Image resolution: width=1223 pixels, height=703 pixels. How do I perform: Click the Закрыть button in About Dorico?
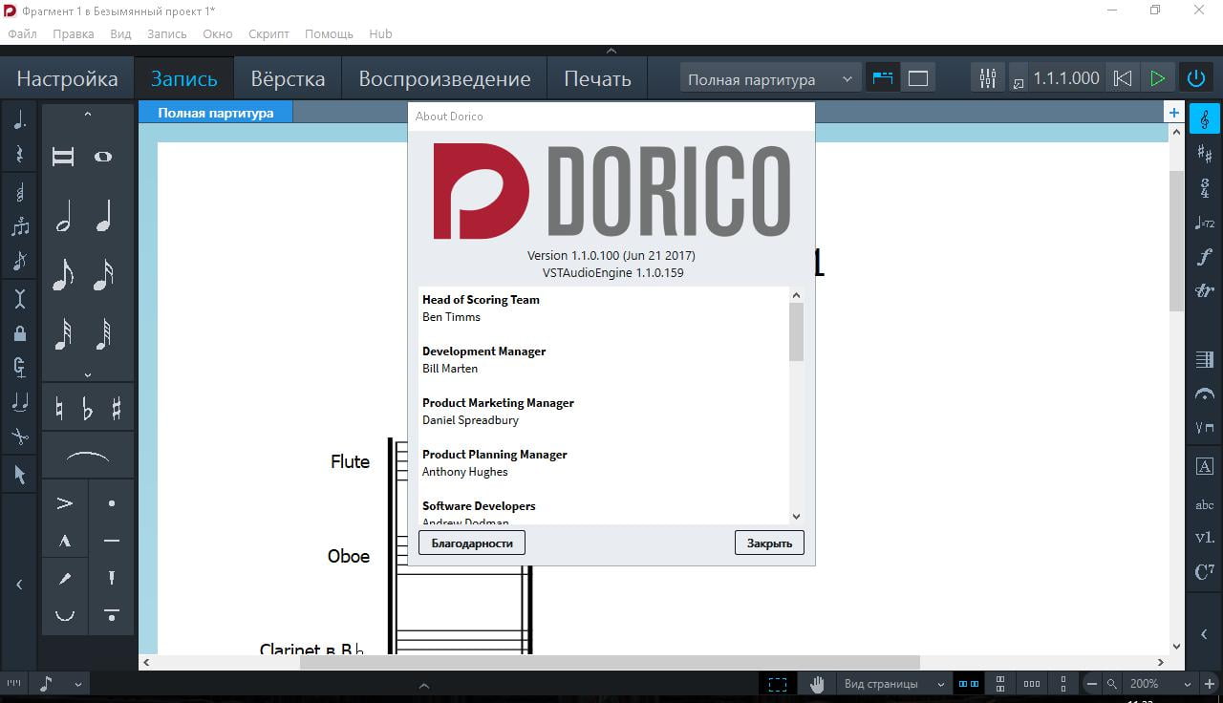[769, 543]
